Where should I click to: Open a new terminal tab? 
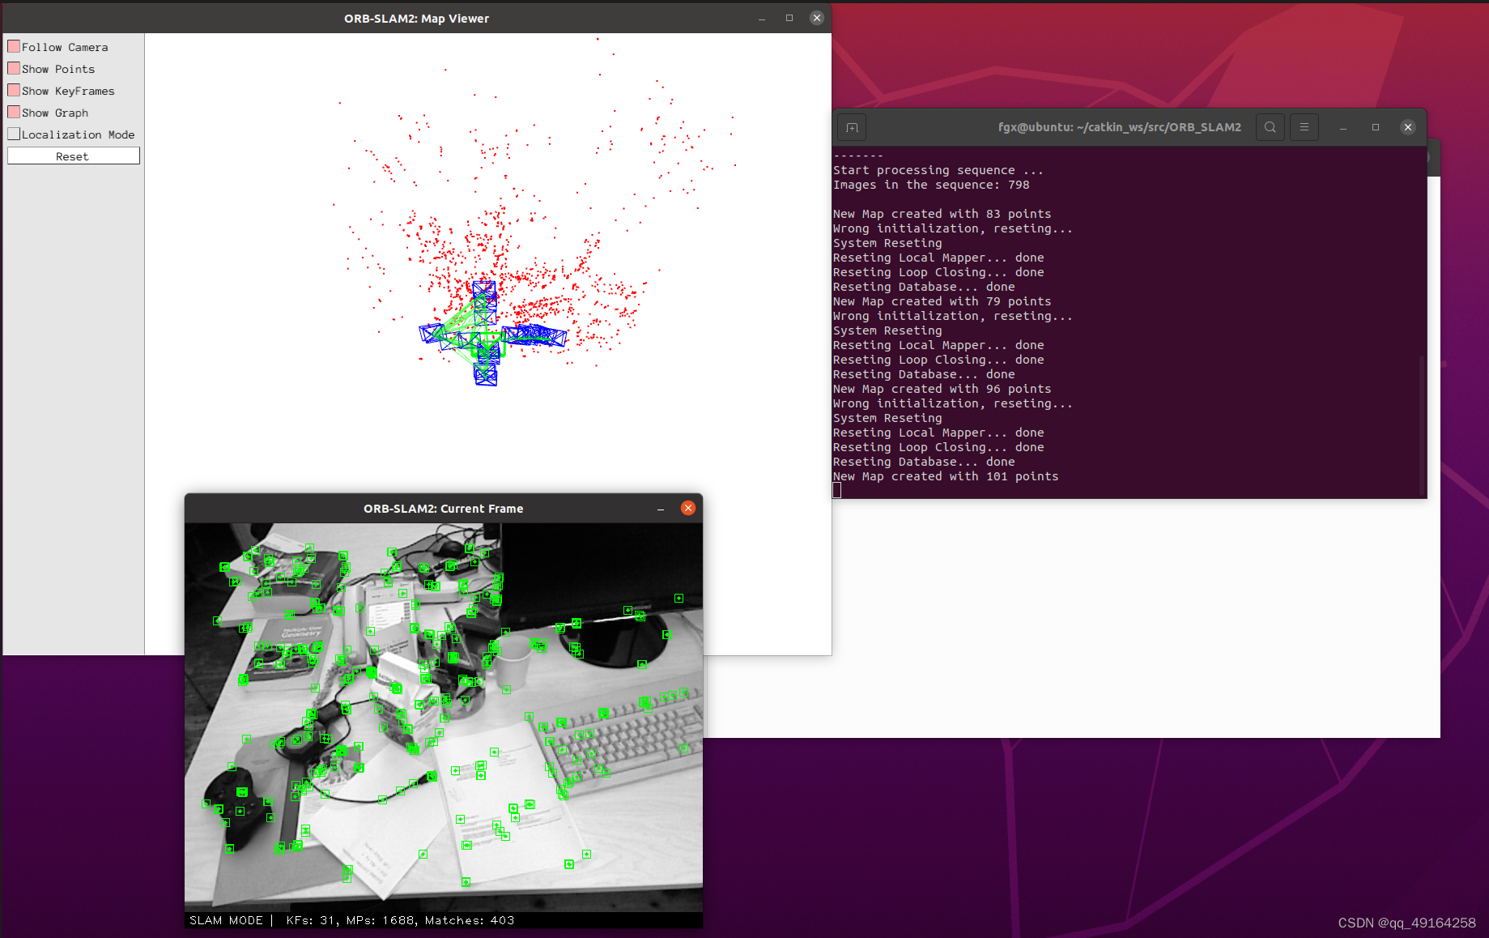(852, 126)
